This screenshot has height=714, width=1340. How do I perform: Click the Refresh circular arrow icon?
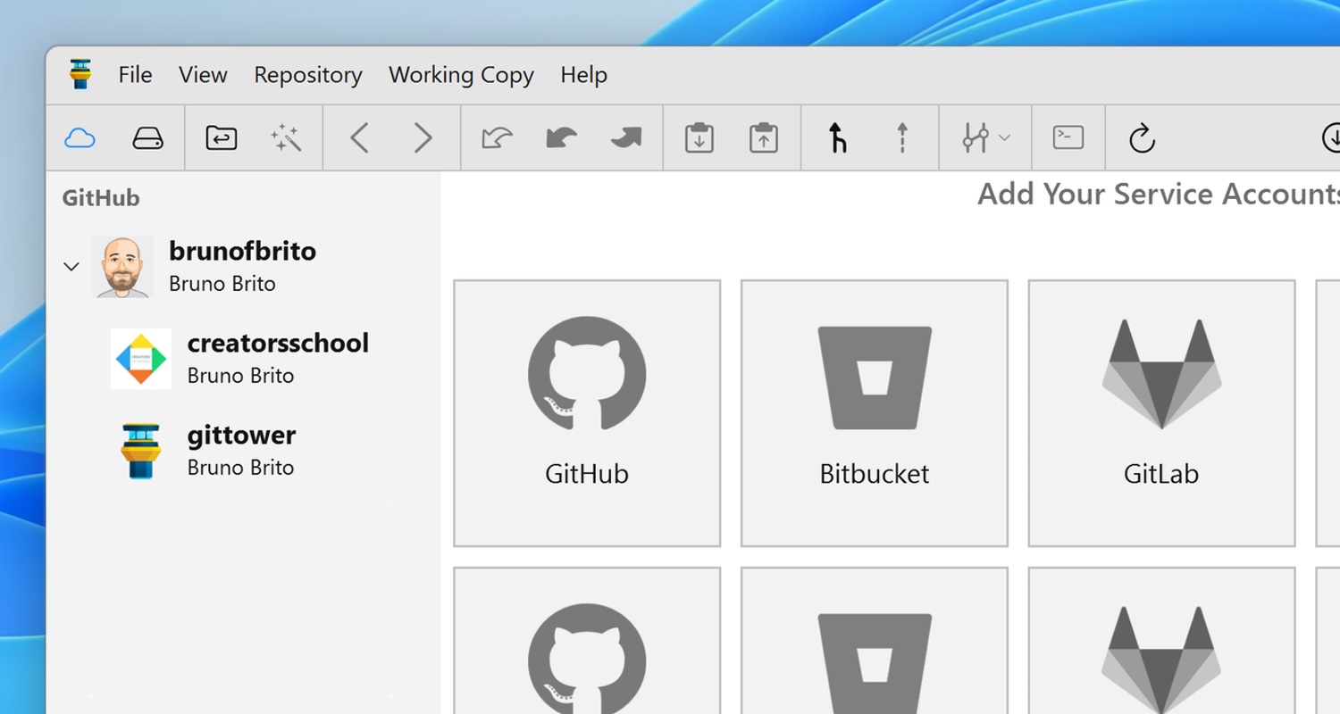[1142, 138]
